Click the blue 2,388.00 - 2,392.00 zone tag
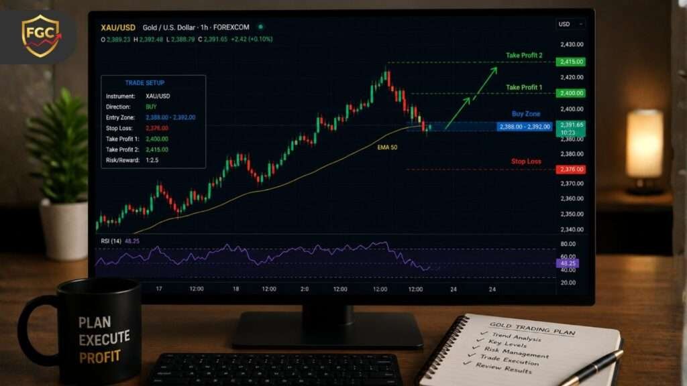687x386 pixels. click(x=525, y=127)
